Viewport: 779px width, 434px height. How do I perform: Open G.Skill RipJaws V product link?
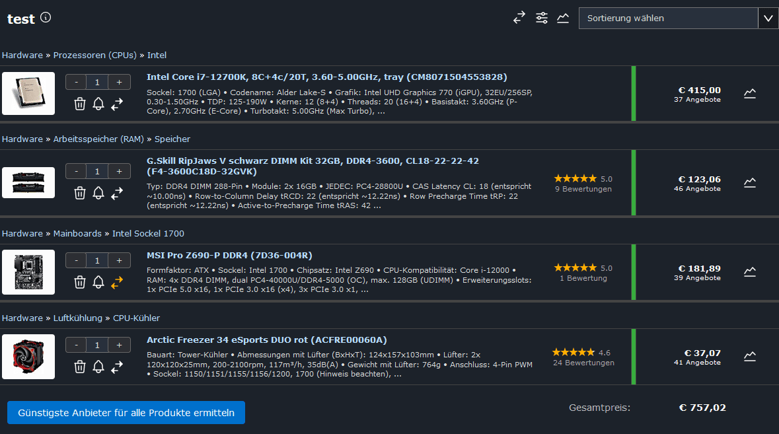pos(313,166)
